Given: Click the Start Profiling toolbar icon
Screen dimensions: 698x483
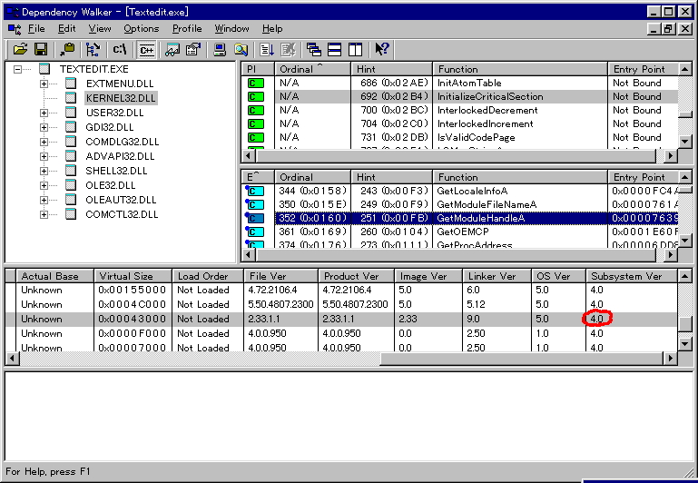Looking at the screenshot, I should click(x=267, y=49).
